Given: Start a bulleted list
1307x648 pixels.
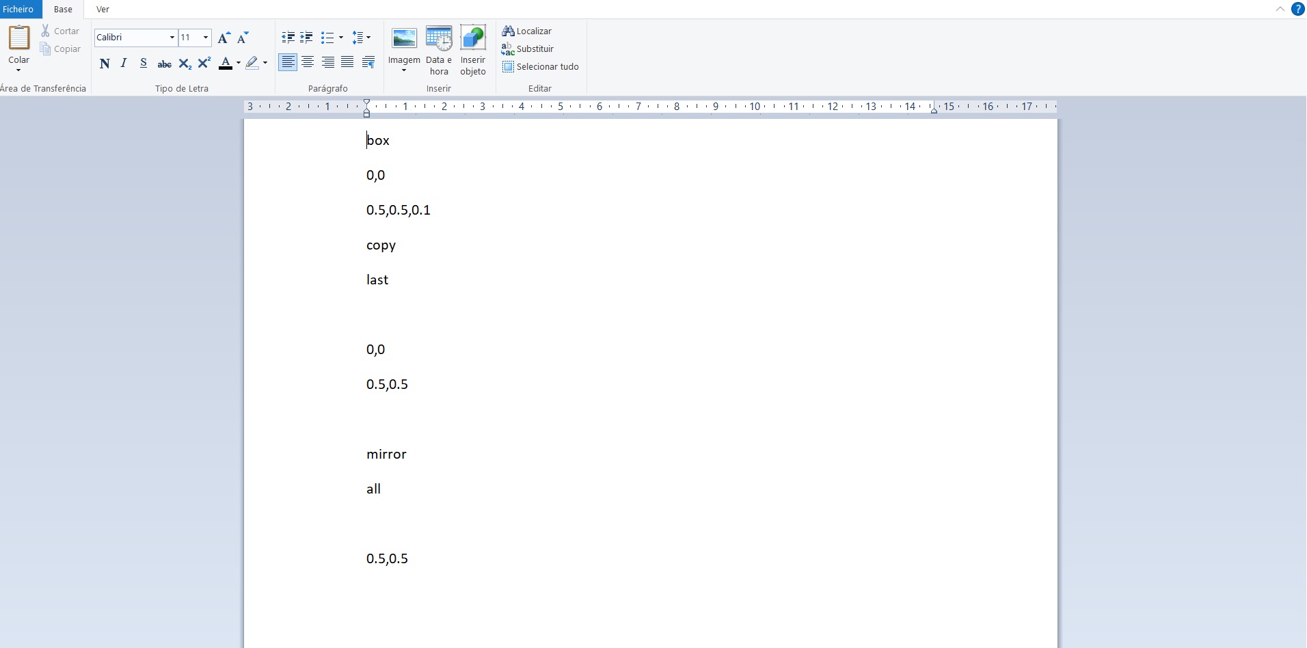Looking at the screenshot, I should [x=327, y=38].
